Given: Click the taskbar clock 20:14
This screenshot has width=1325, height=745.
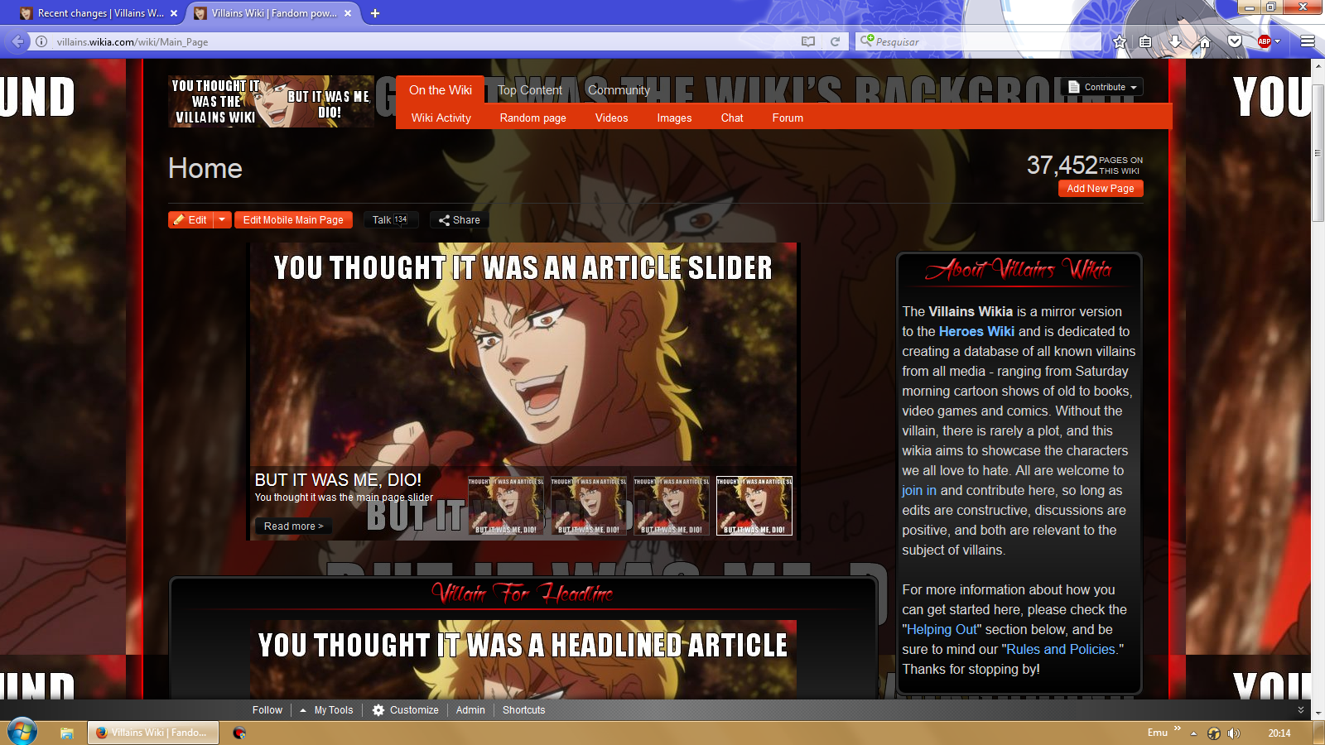Looking at the screenshot, I should pyautogui.click(x=1279, y=733).
